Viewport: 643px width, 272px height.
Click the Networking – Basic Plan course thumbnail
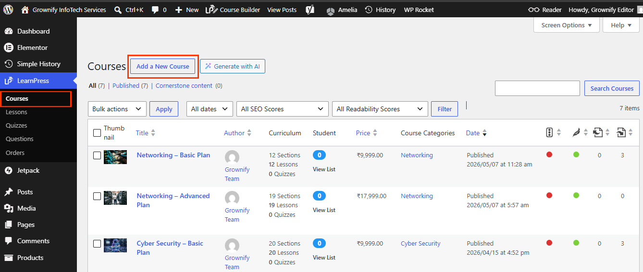coord(115,157)
